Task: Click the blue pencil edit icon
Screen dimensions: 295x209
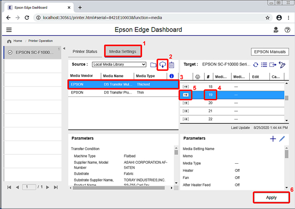Action: tap(282, 139)
